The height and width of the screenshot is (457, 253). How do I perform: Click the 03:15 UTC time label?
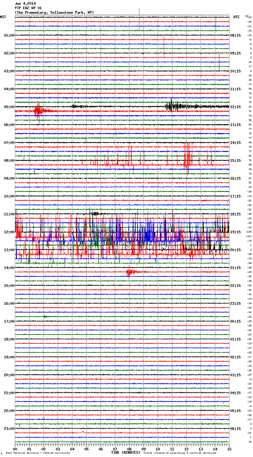235,375
